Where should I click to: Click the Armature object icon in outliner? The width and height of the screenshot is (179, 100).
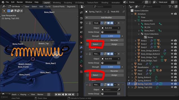click(135, 14)
